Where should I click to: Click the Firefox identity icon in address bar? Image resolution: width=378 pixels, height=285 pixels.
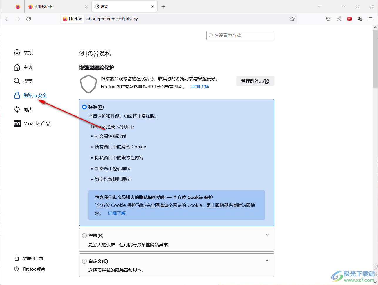(72, 19)
